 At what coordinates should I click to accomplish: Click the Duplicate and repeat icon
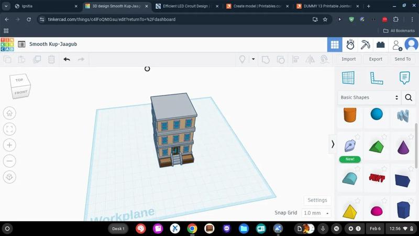point(37,59)
